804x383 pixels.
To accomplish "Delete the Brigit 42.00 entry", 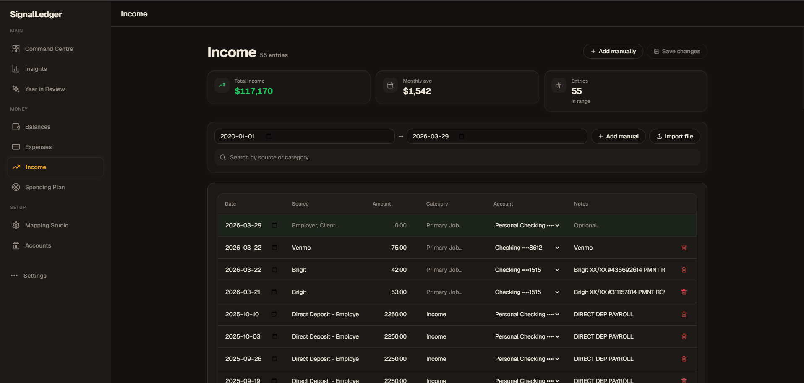I will click(684, 270).
